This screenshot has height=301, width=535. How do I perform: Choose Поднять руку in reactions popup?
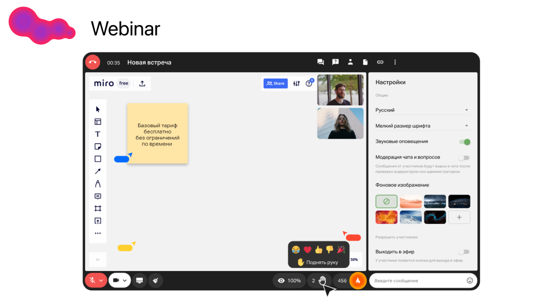pyautogui.click(x=318, y=263)
